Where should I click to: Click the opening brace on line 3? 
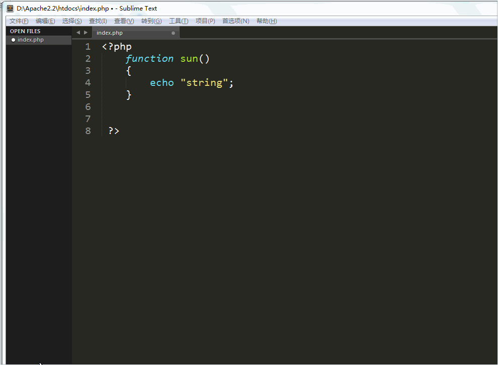(x=129, y=71)
